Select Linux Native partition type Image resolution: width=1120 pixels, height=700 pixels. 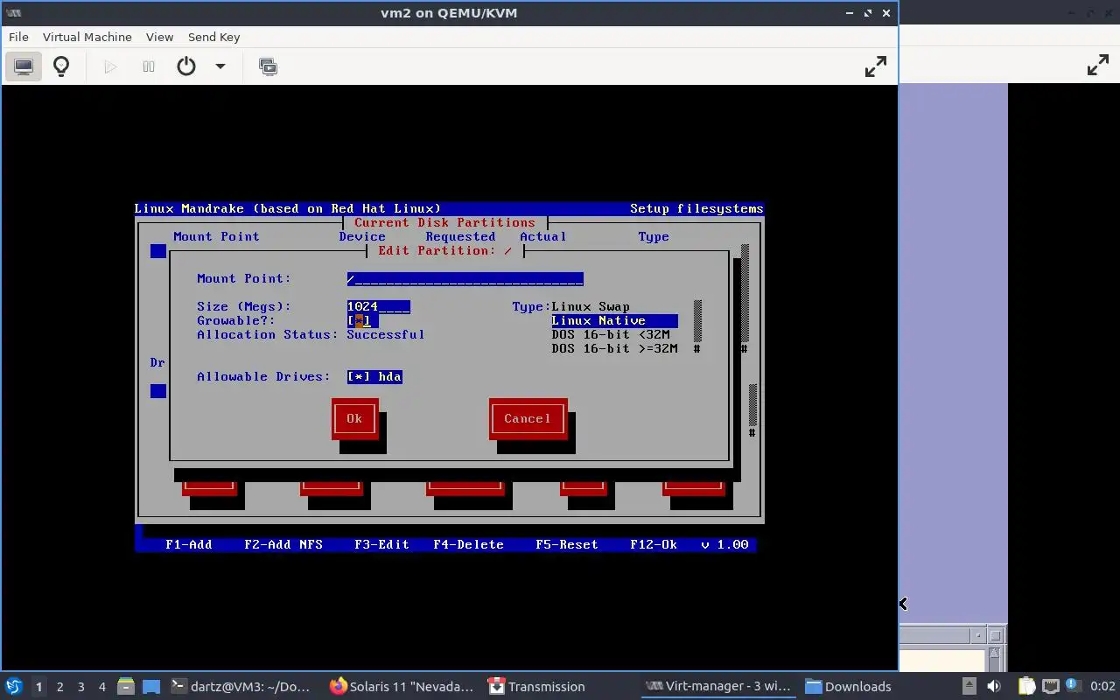(614, 320)
